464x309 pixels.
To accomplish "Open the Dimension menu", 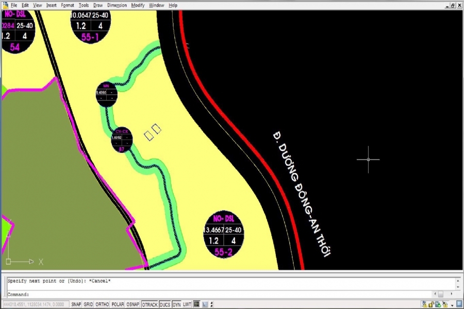I will click(x=117, y=5).
